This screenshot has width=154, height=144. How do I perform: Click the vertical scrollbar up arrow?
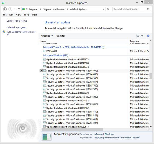[x=151, y=41]
